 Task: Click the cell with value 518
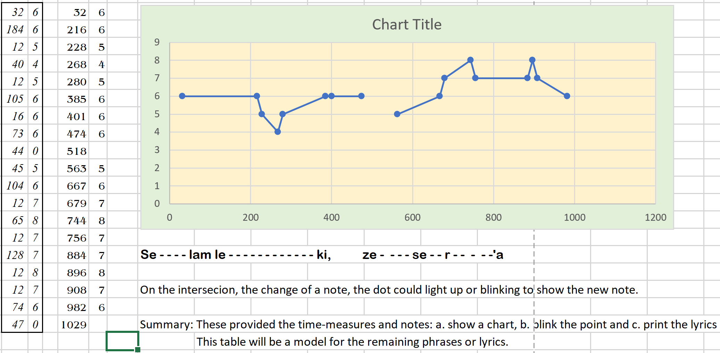click(76, 151)
